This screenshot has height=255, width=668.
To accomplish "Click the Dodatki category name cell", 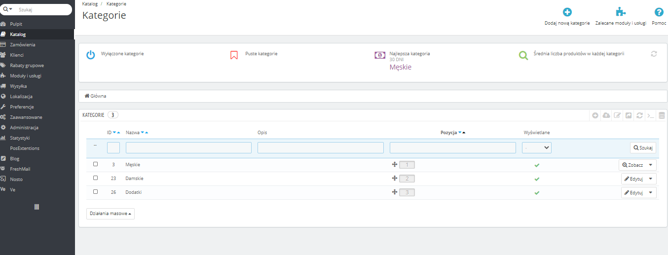I will coord(134,192).
